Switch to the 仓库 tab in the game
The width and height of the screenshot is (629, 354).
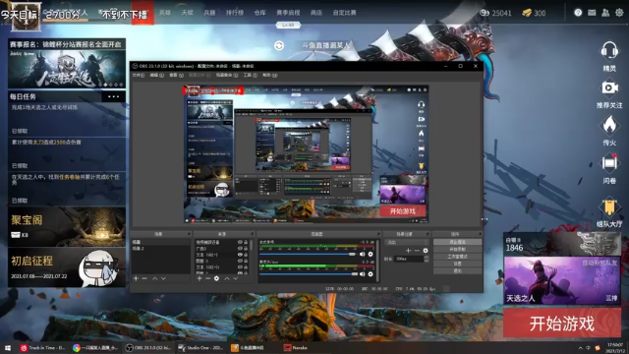[259, 13]
